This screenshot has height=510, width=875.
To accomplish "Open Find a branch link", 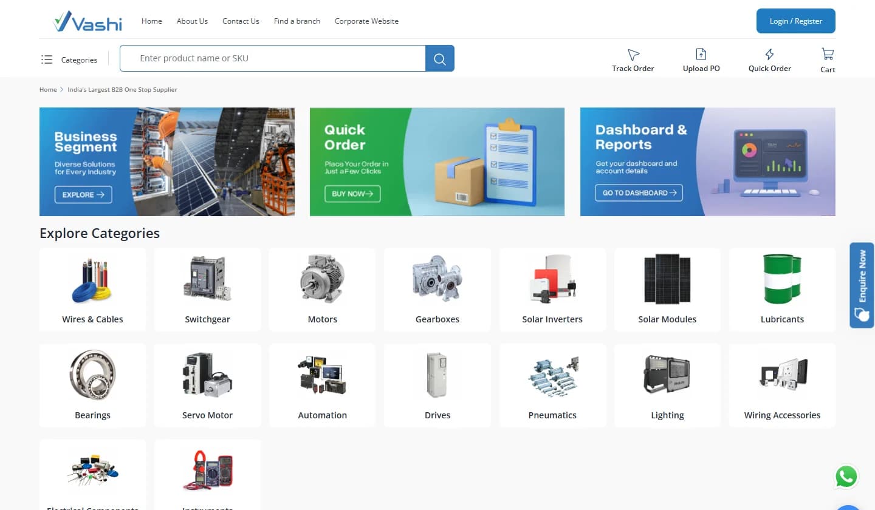I will click(x=297, y=21).
